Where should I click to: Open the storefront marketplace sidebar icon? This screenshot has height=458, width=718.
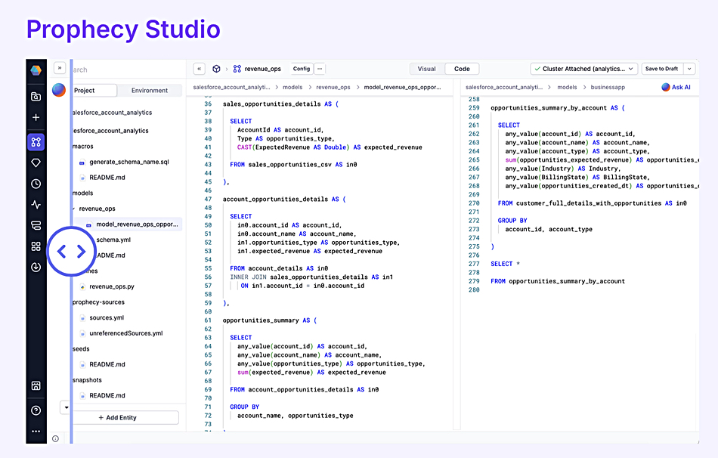(36, 385)
